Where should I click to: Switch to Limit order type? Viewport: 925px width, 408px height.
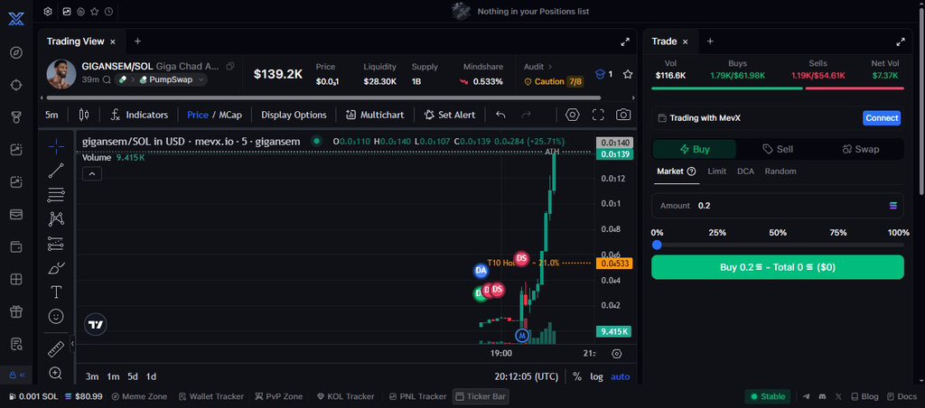[716, 172]
